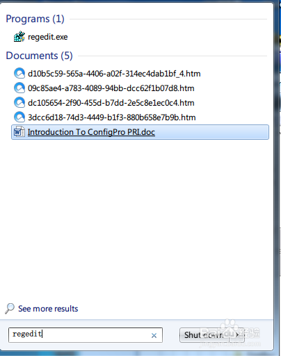Click the magnifier icon for more results

[10, 309]
